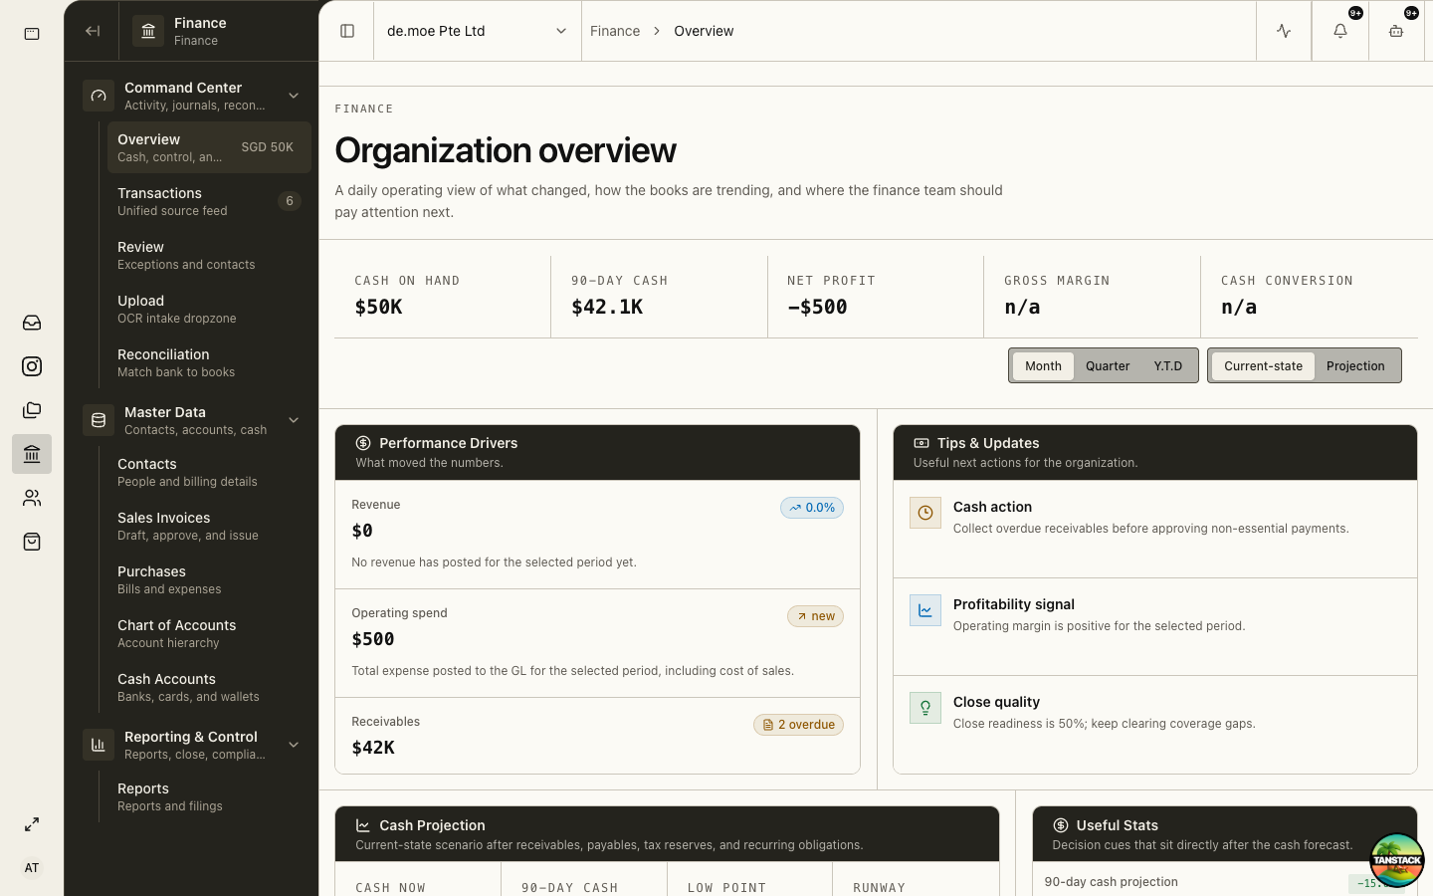Click the Finance bank building logo icon
The image size is (1433, 896).
coord(148,31)
